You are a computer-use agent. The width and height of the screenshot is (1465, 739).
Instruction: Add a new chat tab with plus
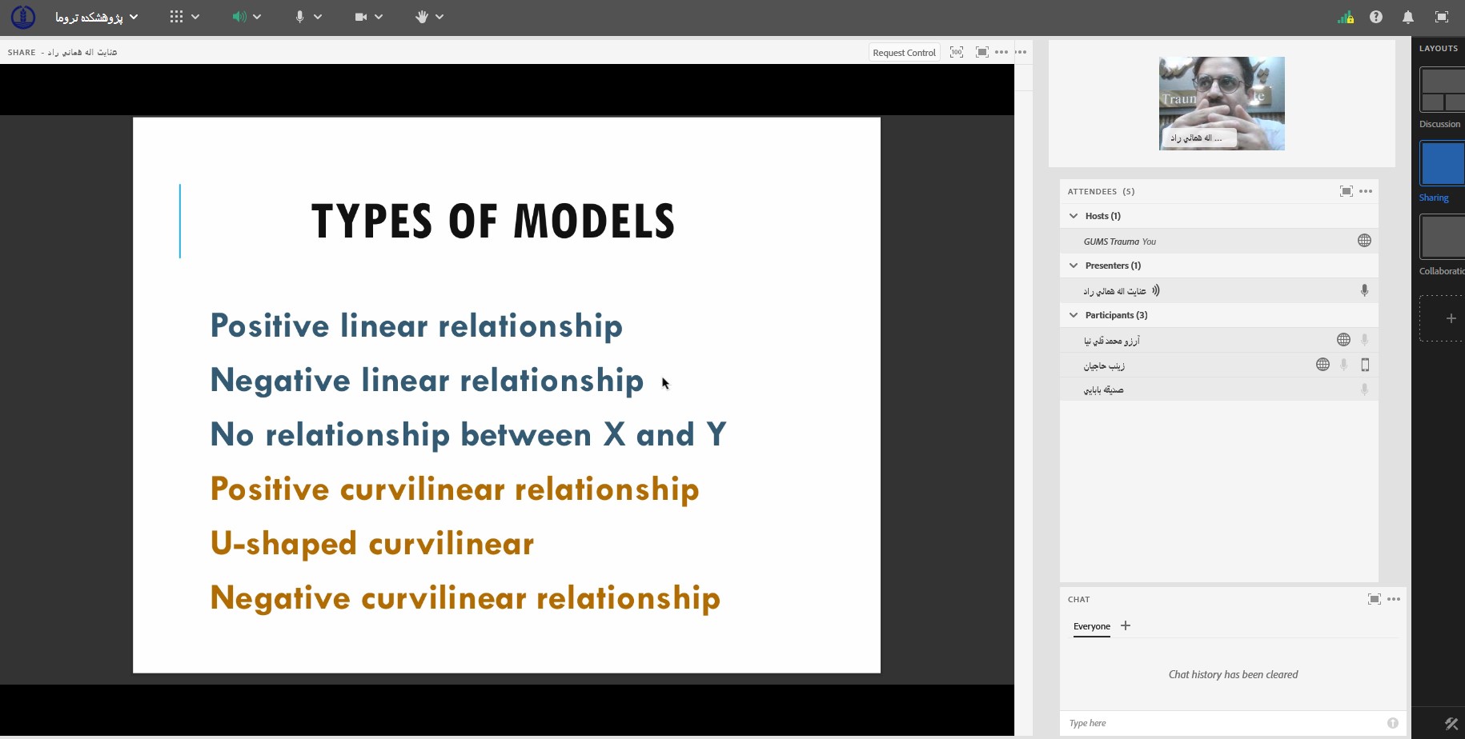1126,625
